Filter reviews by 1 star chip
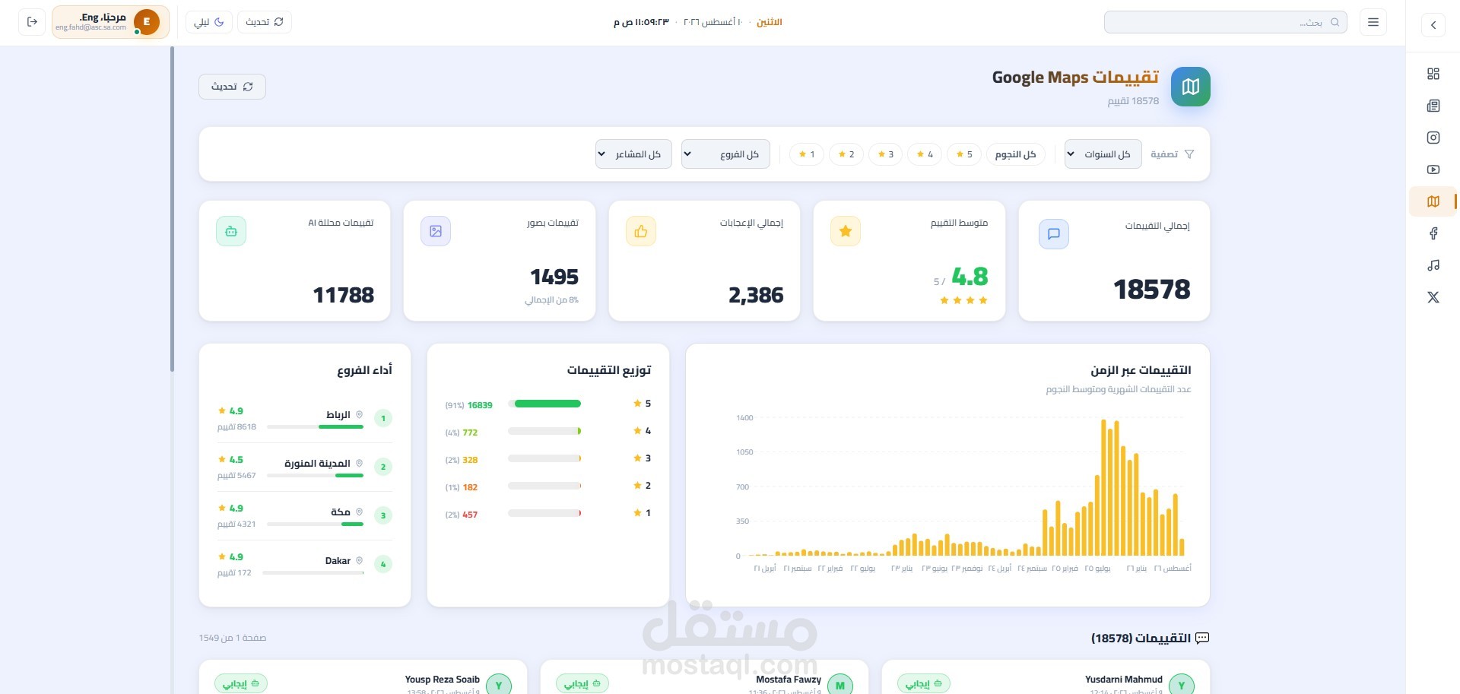Screen dimensions: 1460x694 tap(807, 154)
